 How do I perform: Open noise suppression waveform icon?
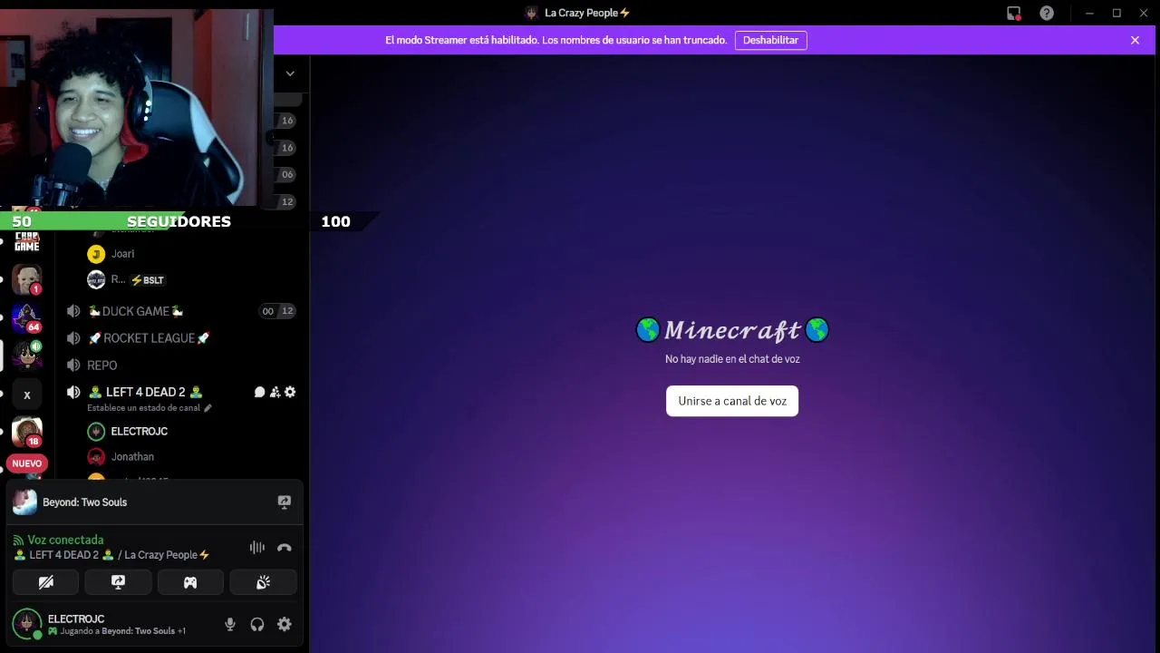tap(257, 547)
